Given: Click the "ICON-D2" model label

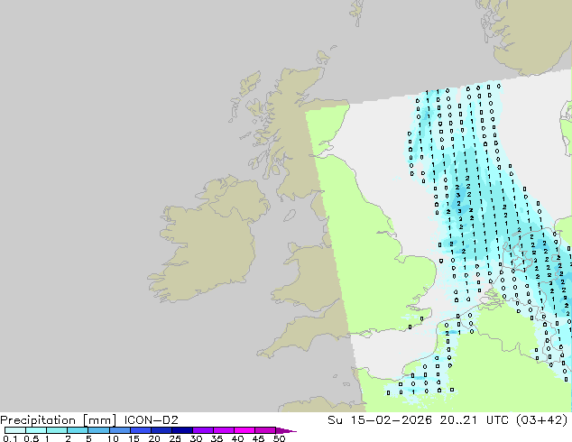Looking at the screenshot, I should (151, 420).
